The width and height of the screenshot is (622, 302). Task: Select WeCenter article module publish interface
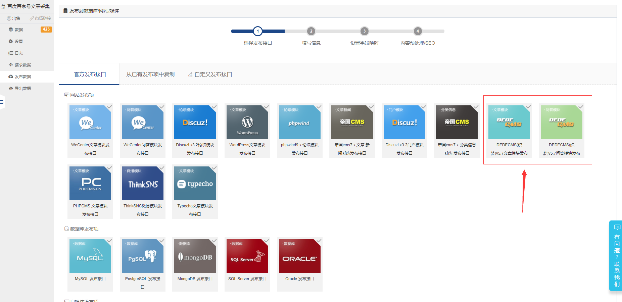pos(90,131)
